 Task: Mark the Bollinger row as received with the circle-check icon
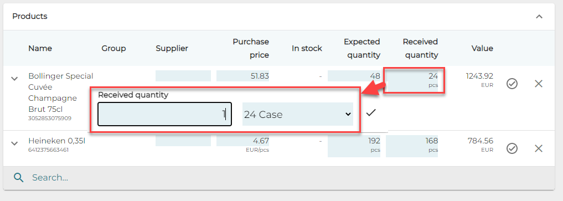512,84
